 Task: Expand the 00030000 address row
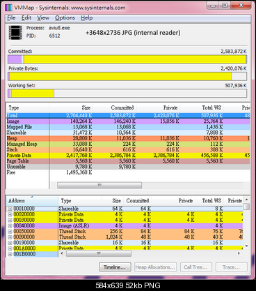[10, 220]
